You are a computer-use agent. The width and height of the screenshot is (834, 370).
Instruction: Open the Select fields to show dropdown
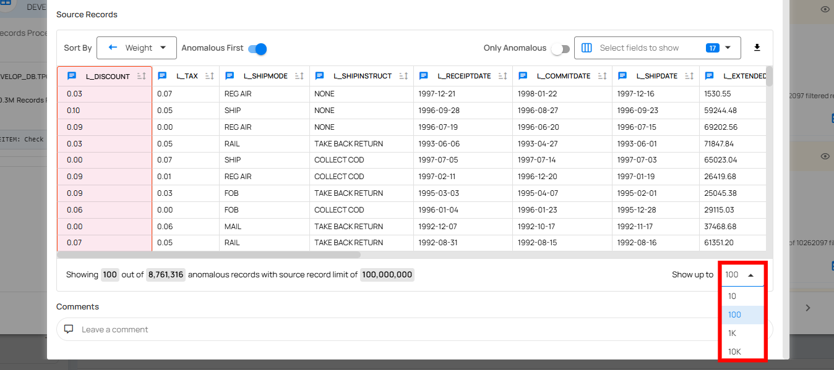(x=657, y=48)
